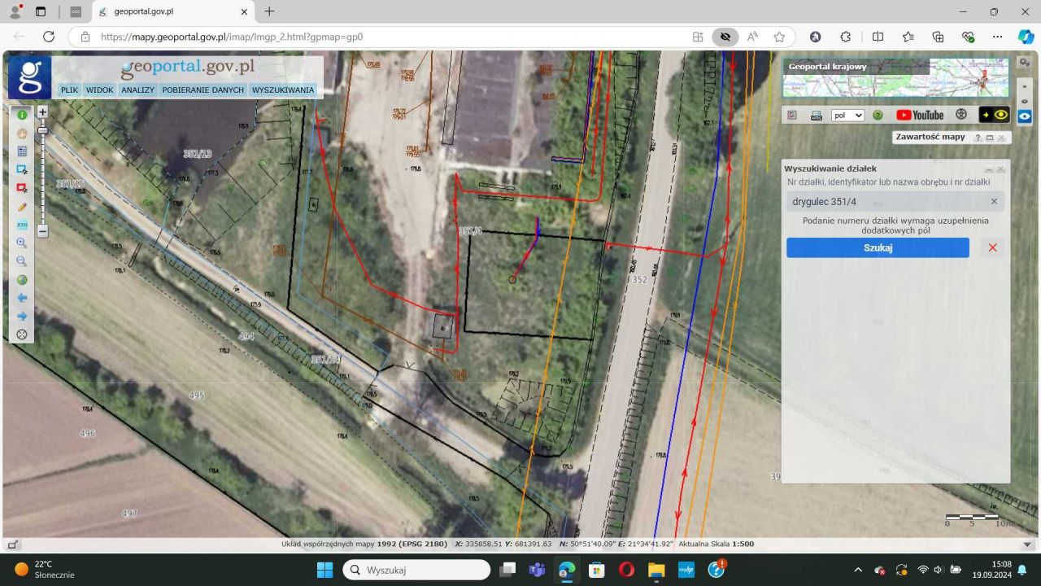Select the green info identify tool
The height and width of the screenshot is (586, 1041).
(22, 116)
